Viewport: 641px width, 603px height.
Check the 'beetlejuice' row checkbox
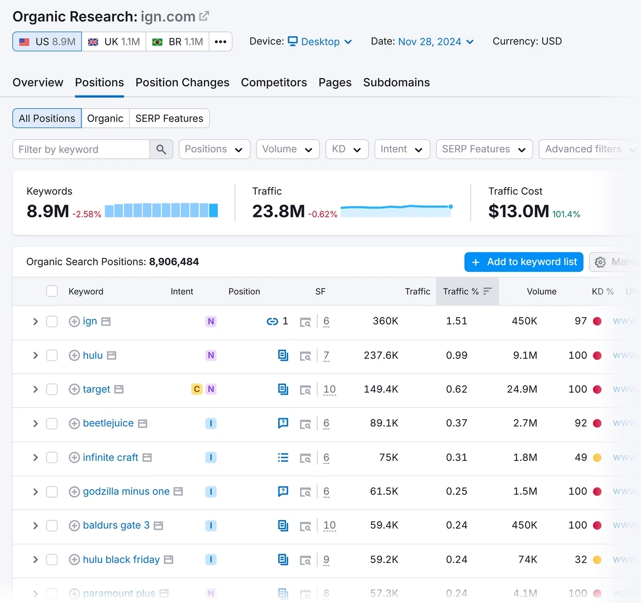[x=52, y=424]
